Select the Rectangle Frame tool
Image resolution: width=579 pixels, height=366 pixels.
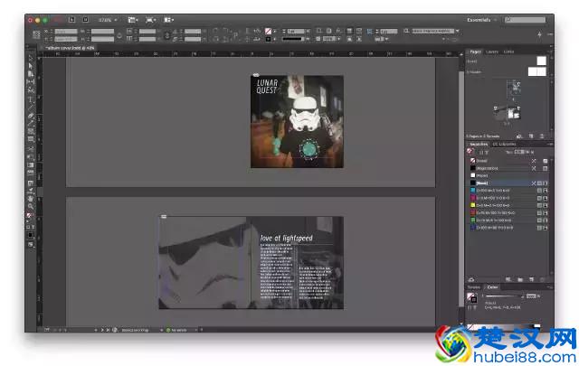pos(30,133)
